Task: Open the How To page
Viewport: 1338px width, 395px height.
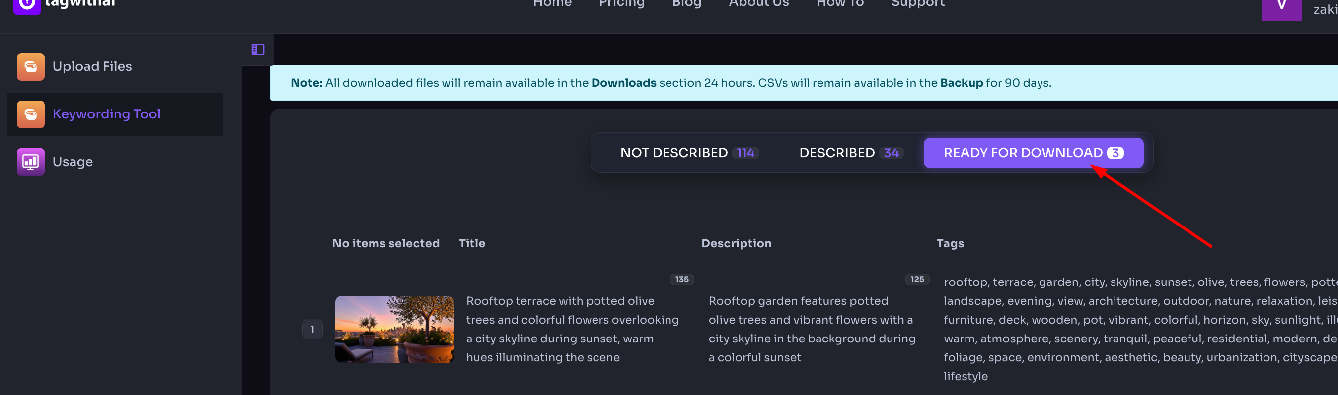Action: pos(839,4)
